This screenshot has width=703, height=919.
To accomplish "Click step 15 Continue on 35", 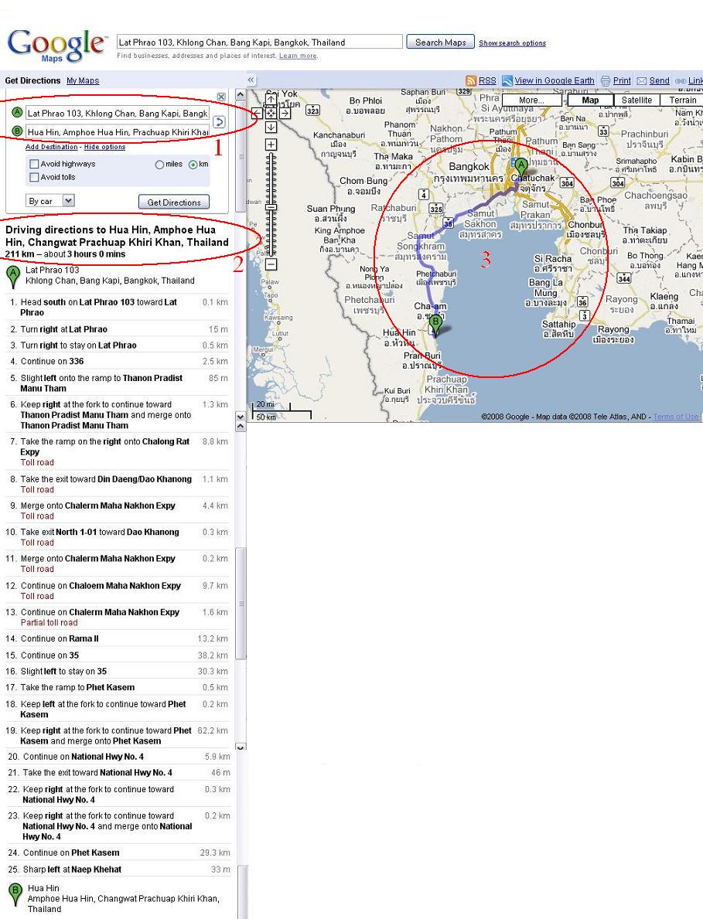I will (x=117, y=655).
